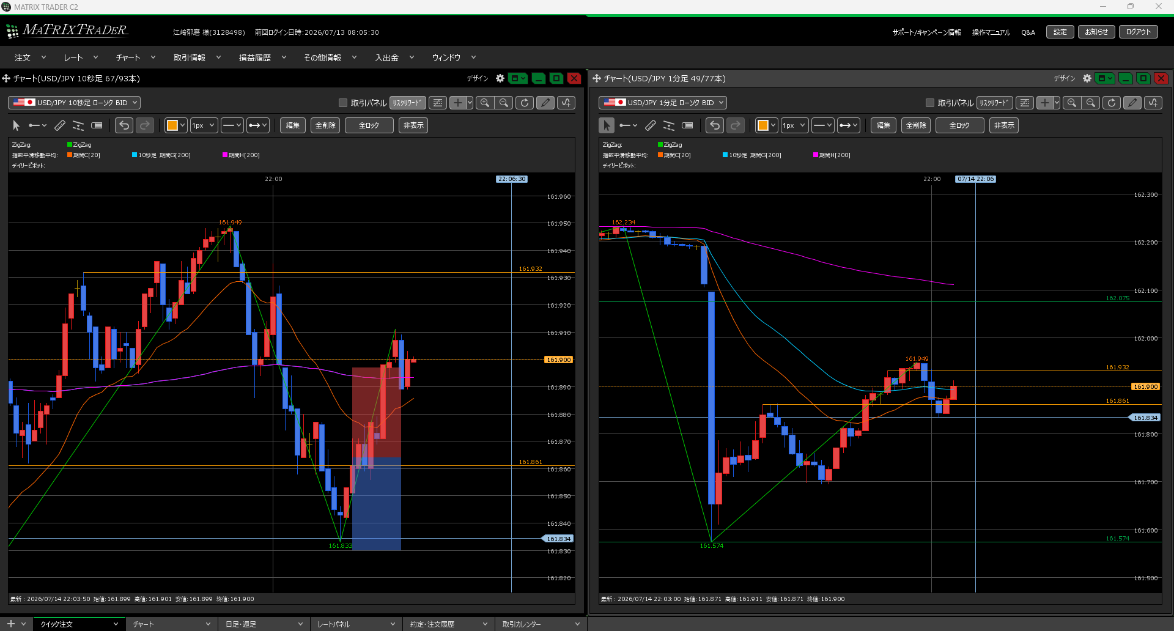Zoom out on the 1分足 chart
This screenshot has width=1174, height=631.
(x=1091, y=103)
